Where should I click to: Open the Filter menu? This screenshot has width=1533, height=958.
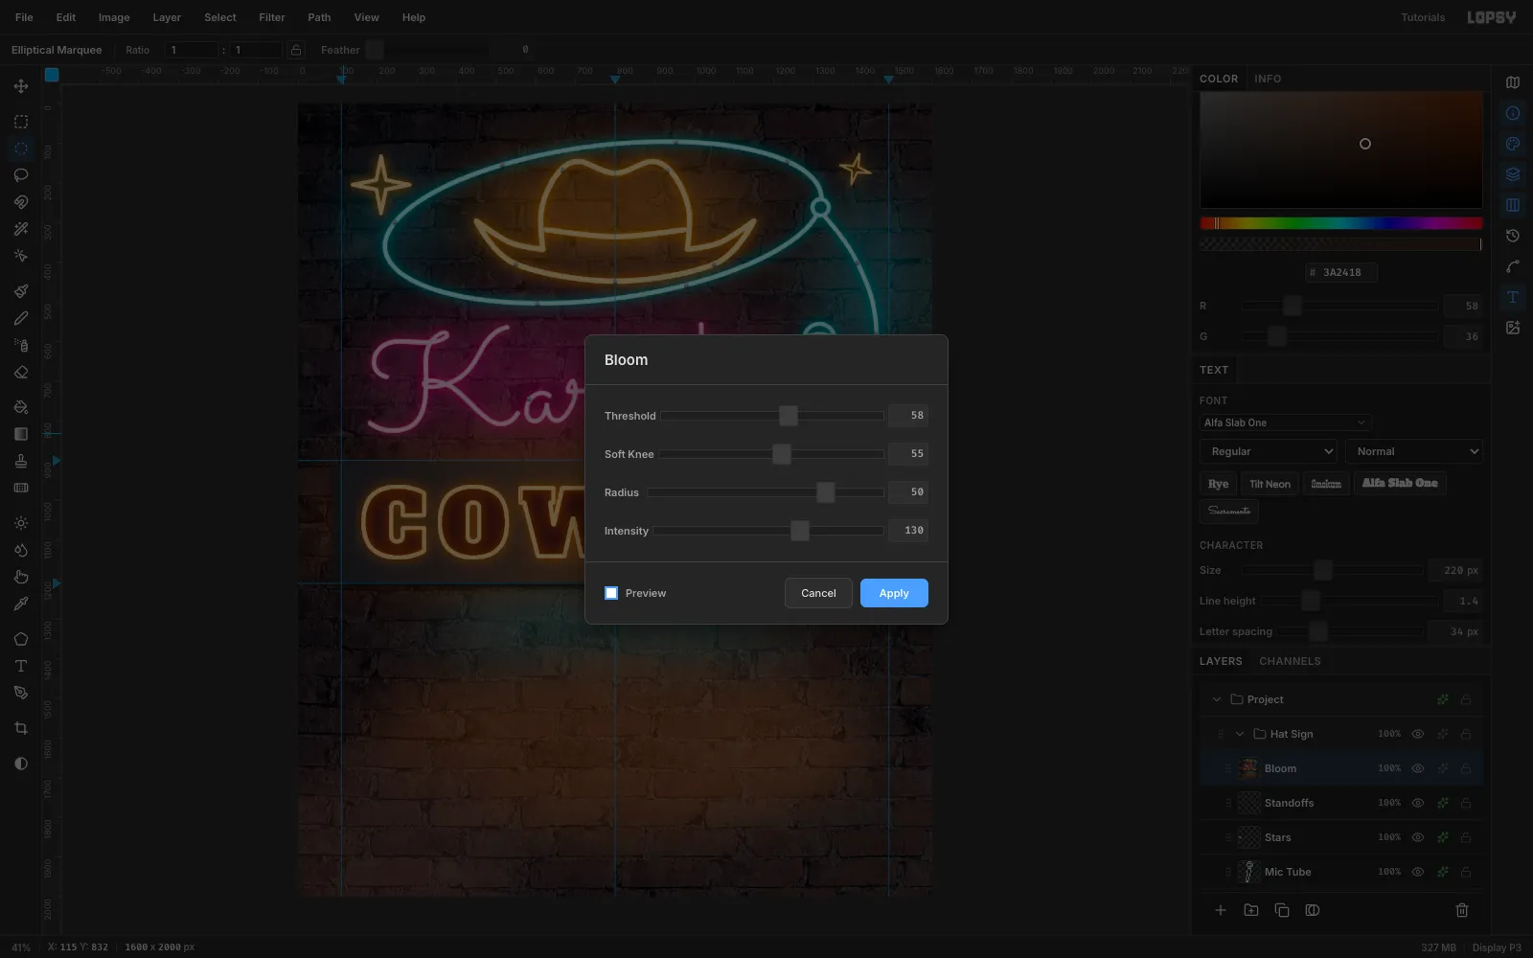coord(272,17)
